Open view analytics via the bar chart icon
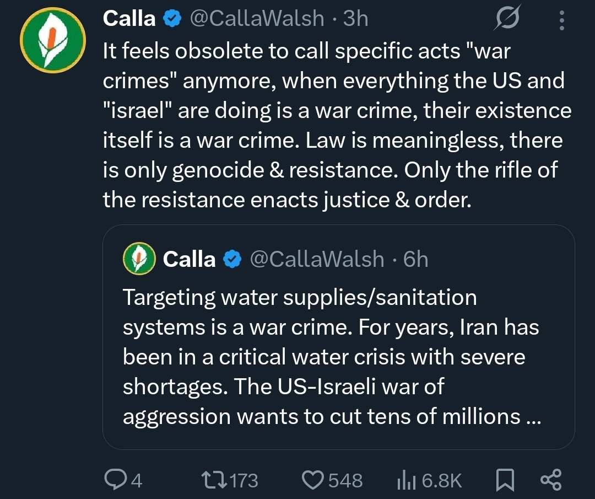This screenshot has width=595, height=499. coord(406,480)
